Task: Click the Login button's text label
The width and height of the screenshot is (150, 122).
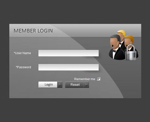Action: pos(49,84)
